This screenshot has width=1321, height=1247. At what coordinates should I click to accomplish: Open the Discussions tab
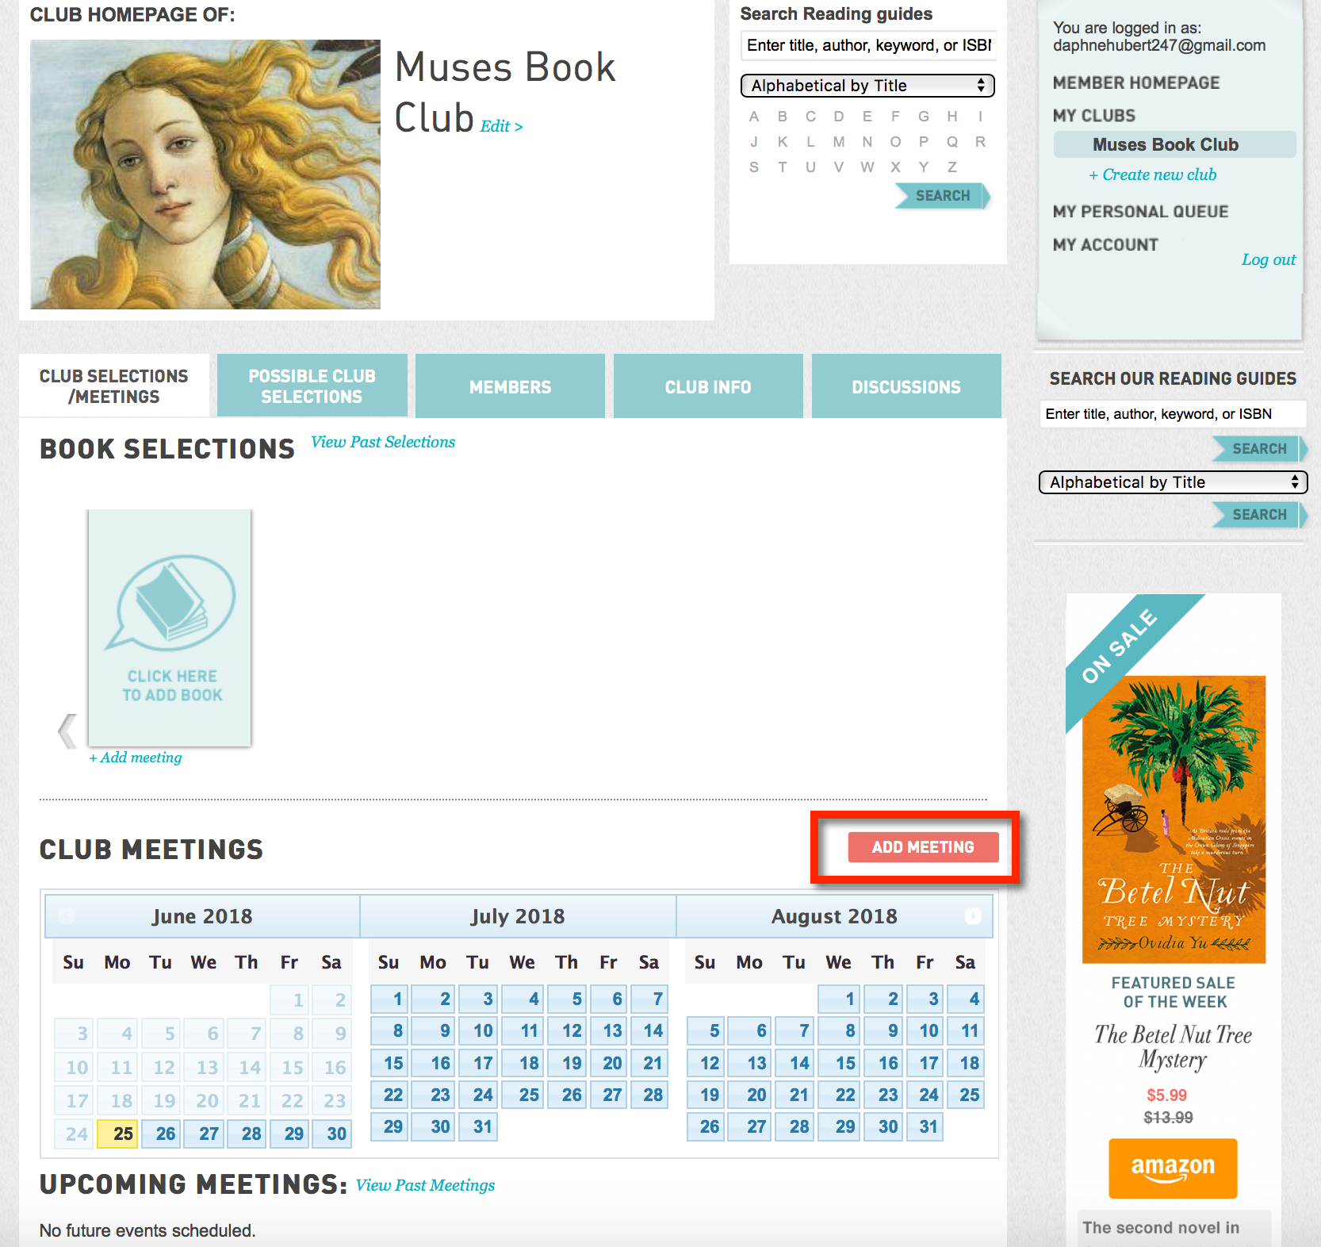click(x=906, y=387)
